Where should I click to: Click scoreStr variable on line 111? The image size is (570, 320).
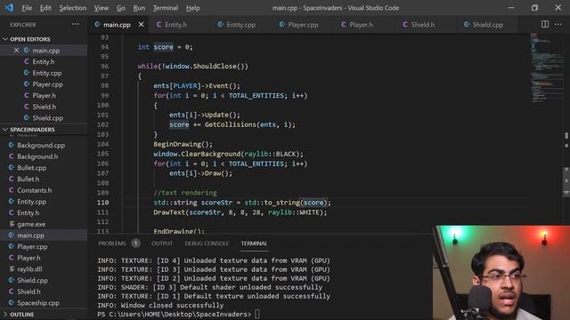pos(205,212)
